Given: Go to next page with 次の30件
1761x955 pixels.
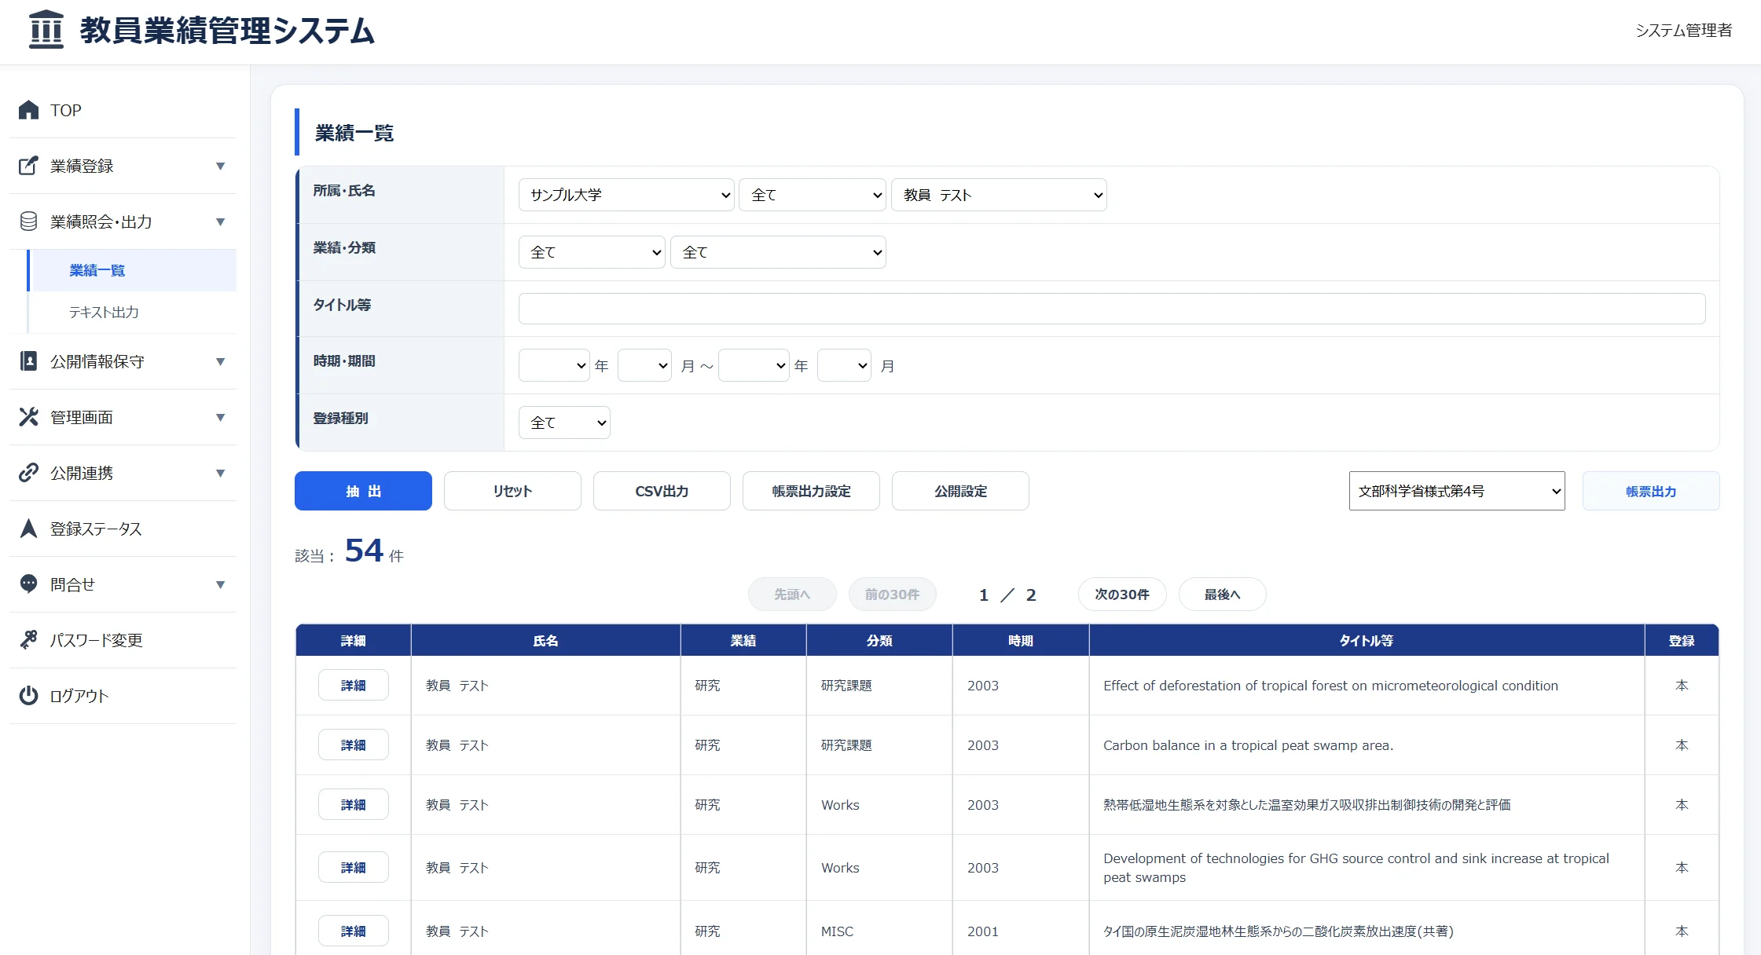Looking at the screenshot, I should (x=1122, y=595).
